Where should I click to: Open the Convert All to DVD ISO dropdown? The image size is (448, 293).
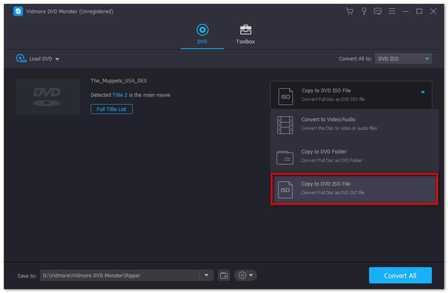click(x=403, y=59)
